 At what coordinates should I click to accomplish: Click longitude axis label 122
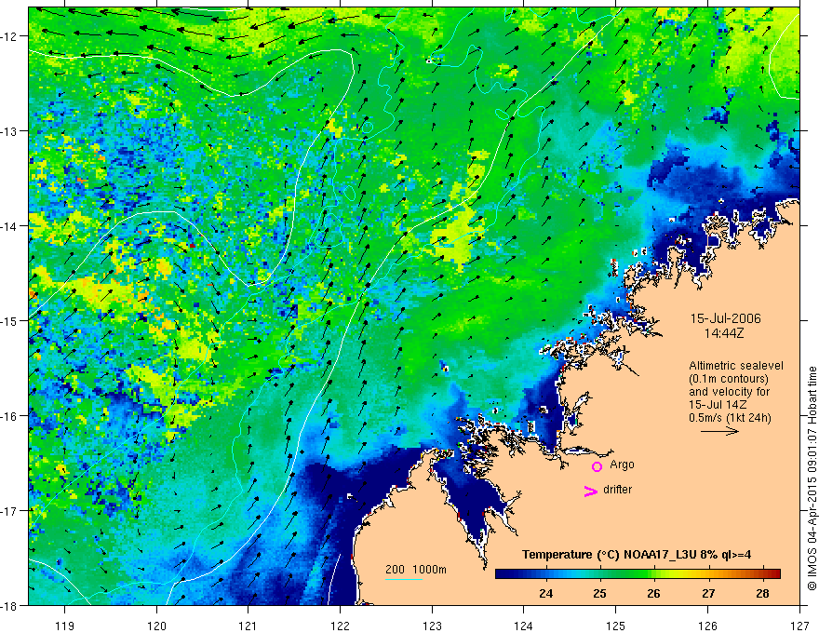[340, 626]
